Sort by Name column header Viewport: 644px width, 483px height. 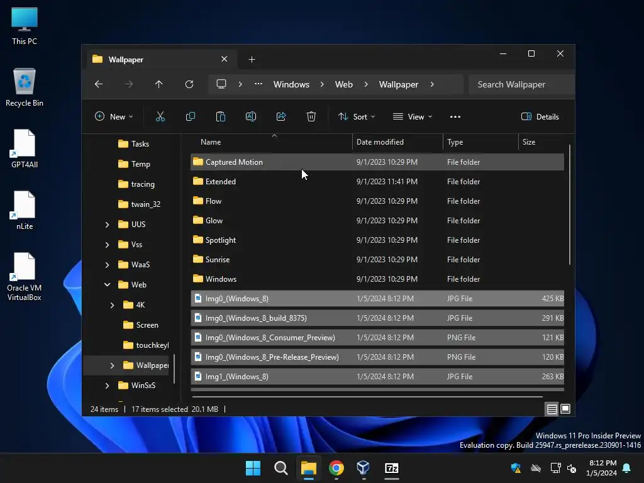click(x=271, y=142)
